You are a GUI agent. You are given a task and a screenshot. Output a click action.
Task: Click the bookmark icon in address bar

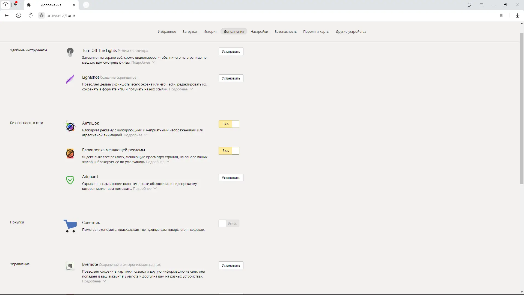[x=501, y=16]
